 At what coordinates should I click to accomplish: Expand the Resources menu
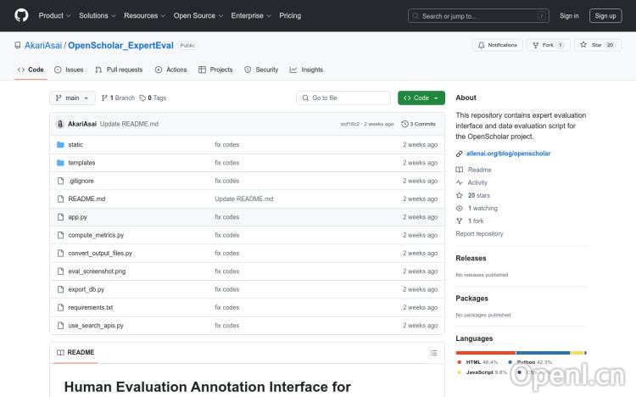(144, 15)
